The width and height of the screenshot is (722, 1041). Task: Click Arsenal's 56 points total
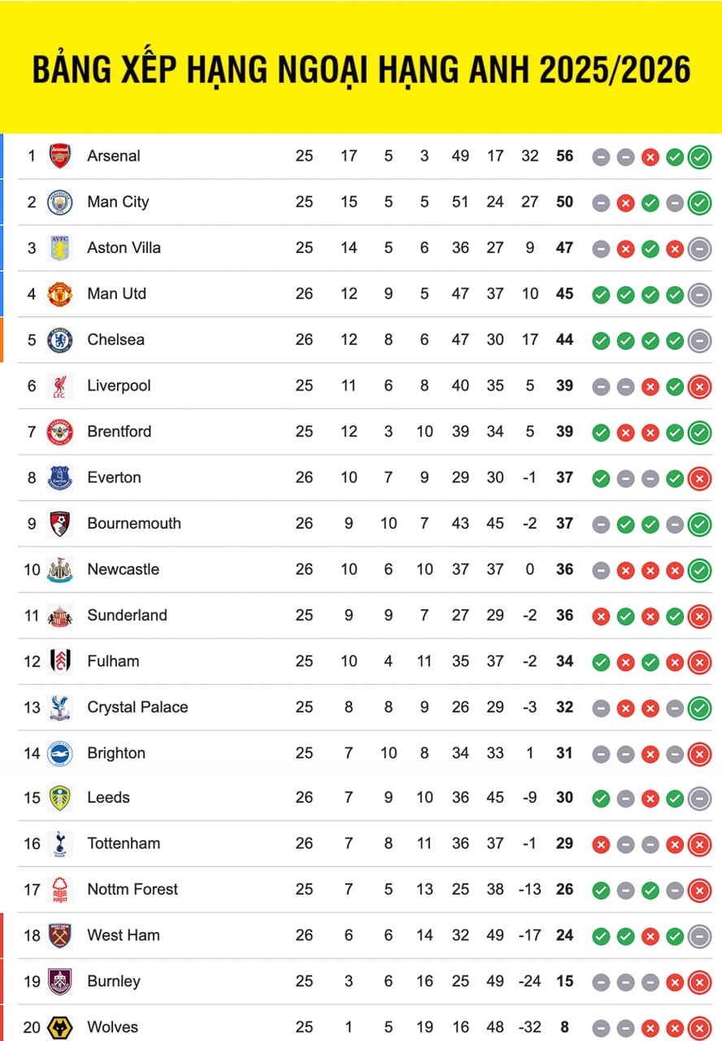(564, 156)
